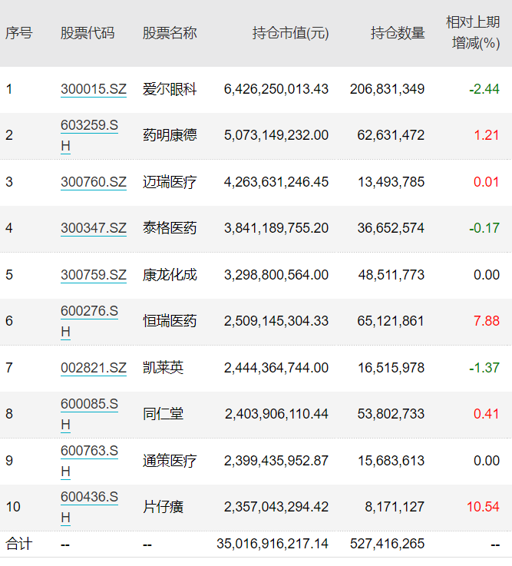Click market value 3,841,189,755.20

tap(276, 228)
